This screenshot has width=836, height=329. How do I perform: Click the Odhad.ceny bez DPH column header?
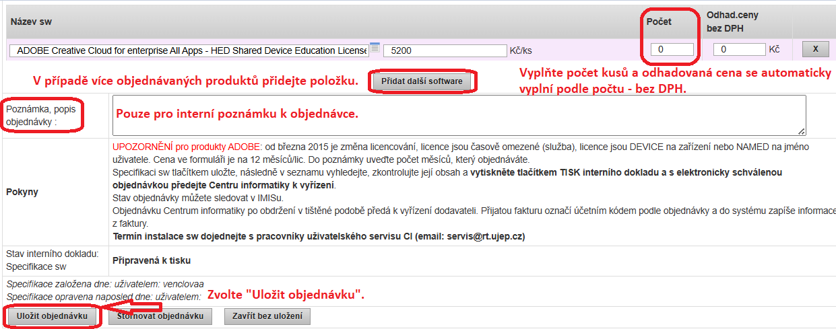[732, 22]
